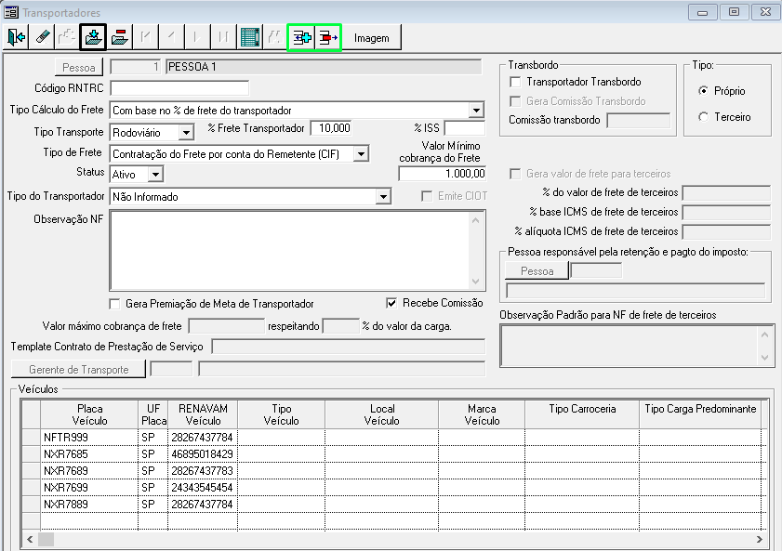
Task: Click the next record navigation icon
Action: (197, 37)
